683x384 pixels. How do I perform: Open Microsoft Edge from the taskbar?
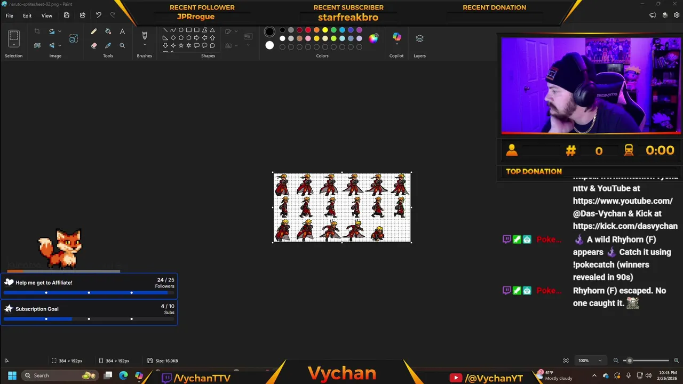coord(123,375)
